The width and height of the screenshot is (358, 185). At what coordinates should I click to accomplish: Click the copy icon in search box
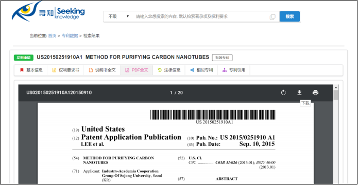click(272, 16)
